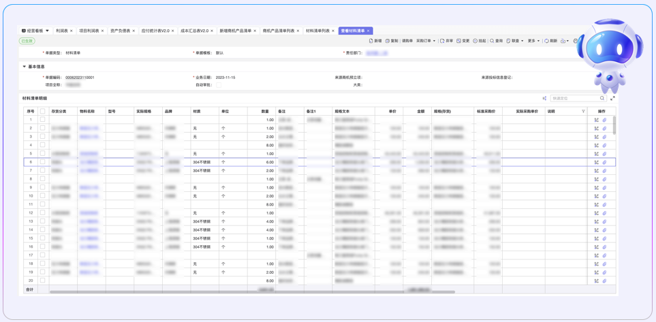Switch to the 成本汇总表V2.0 tab
The height and width of the screenshot is (322, 656).
pos(194,31)
